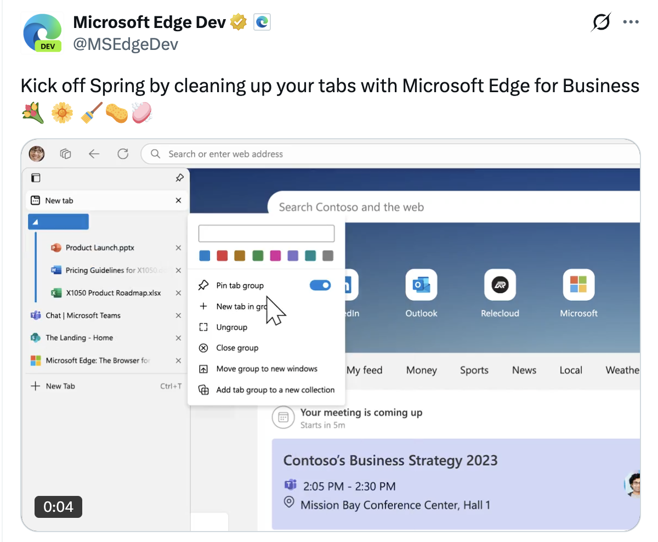This screenshot has width=658, height=542.
Task: Close the Chat | Microsoft Teams tab
Action: [x=178, y=315]
